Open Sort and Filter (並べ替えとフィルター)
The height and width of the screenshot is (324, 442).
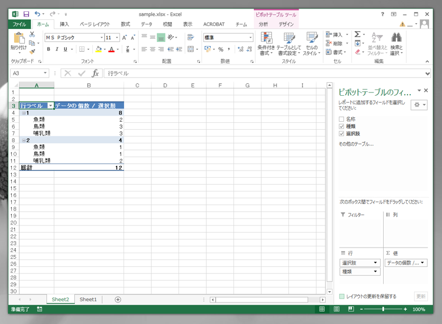coord(377,44)
